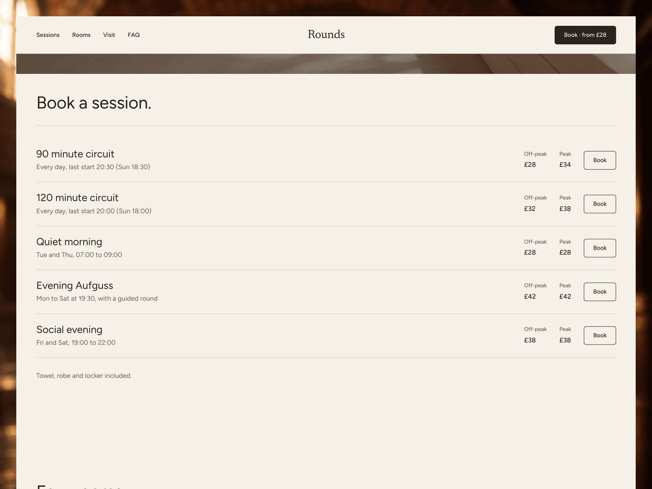The image size is (652, 489).
Task: Click 'Towel, robe and locker included.' note
Action: click(84, 376)
